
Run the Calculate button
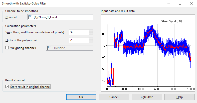click(147, 97)
